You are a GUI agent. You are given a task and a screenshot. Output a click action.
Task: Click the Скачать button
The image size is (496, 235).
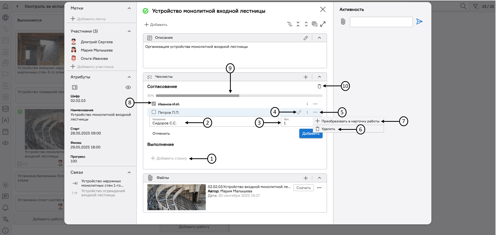tap(303, 188)
